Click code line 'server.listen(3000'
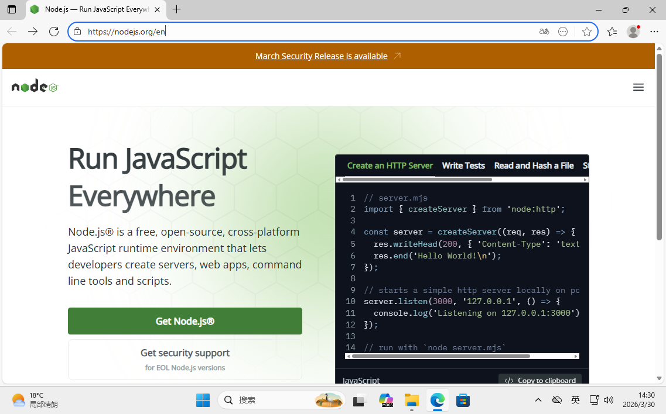Image resolution: width=666 pixels, height=414 pixels. (462, 301)
